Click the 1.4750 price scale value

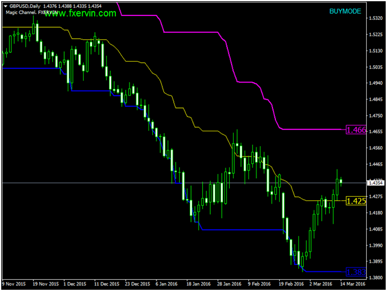click(376, 116)
